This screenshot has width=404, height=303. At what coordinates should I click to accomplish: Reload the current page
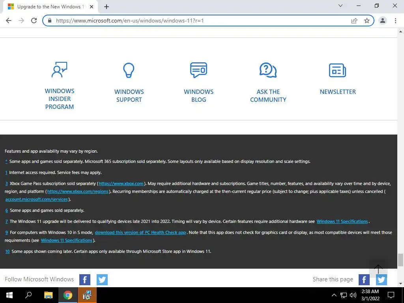(x=34, y=21)
